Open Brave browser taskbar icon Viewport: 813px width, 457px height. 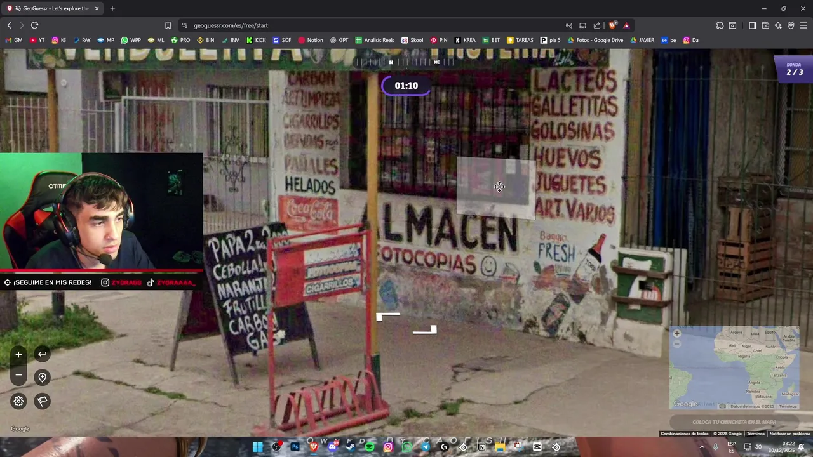click(x=313, y=447)
